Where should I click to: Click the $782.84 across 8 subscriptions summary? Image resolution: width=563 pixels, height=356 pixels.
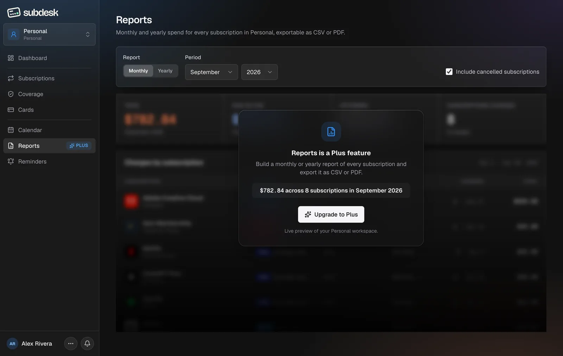pos(331,191)
